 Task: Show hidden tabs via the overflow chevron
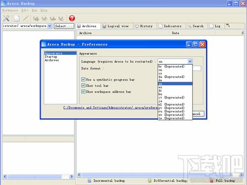click(228, 25)
